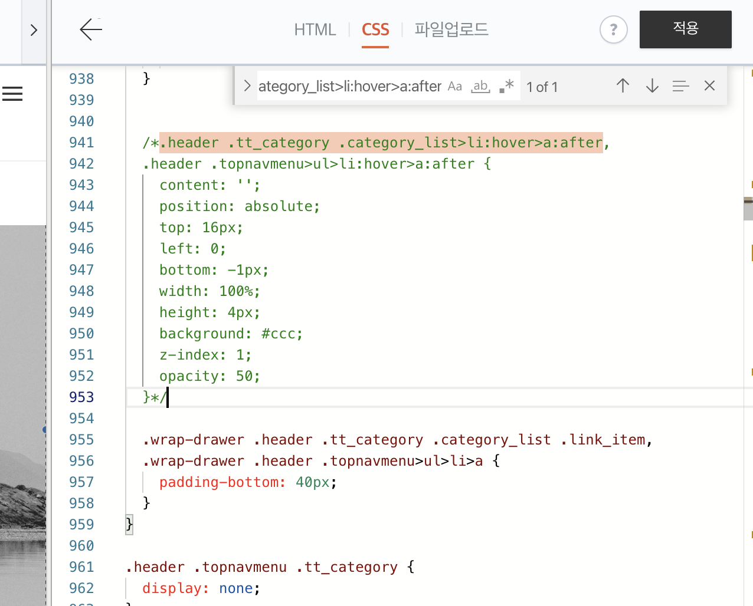Open help via the question mark icon

(613, 29)
